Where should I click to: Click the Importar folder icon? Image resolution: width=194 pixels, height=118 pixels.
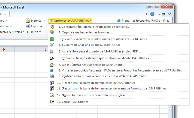coord(28,21)
